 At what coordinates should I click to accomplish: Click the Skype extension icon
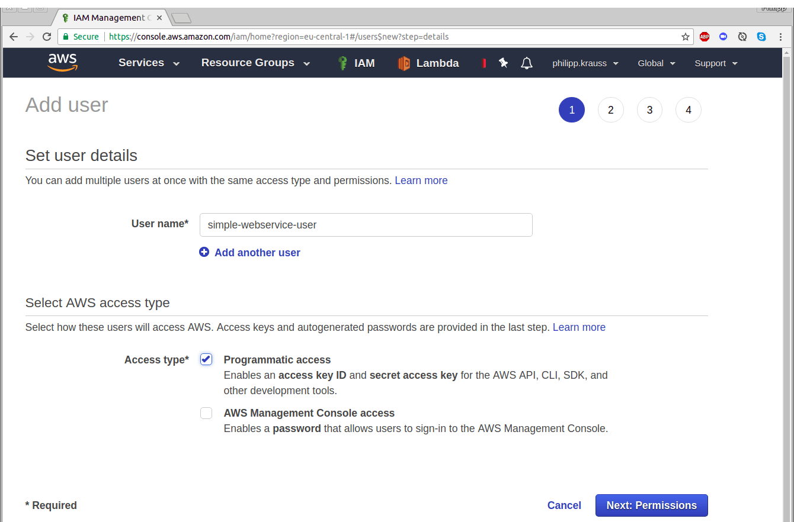click(x=761, y=37)
